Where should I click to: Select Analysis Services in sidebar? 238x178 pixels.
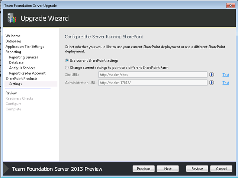click(x=22, y=68)
